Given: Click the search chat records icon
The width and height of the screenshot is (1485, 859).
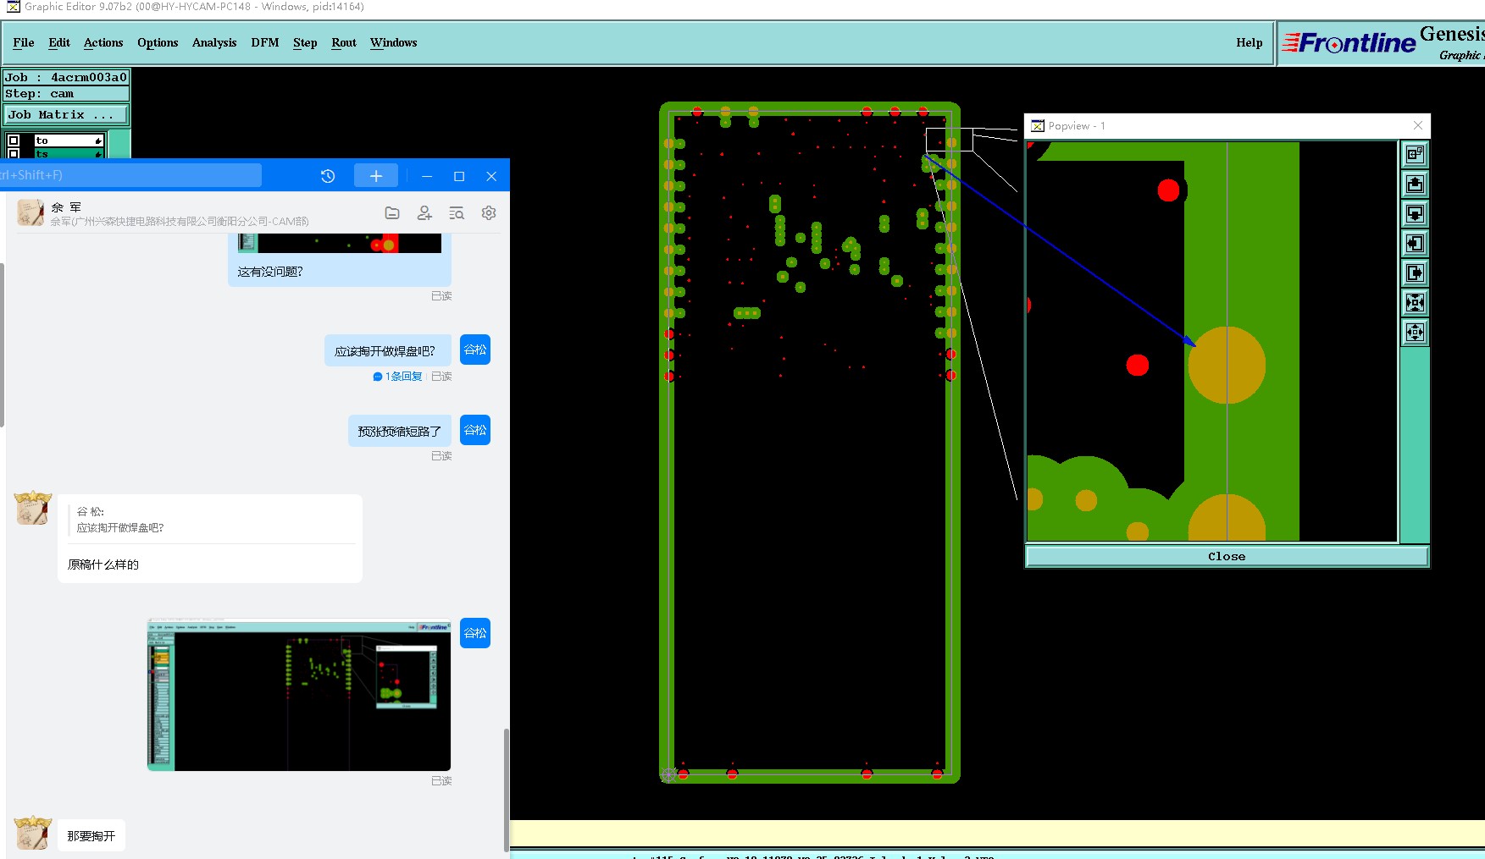Looking at the screenshot, I should point(457,213).
